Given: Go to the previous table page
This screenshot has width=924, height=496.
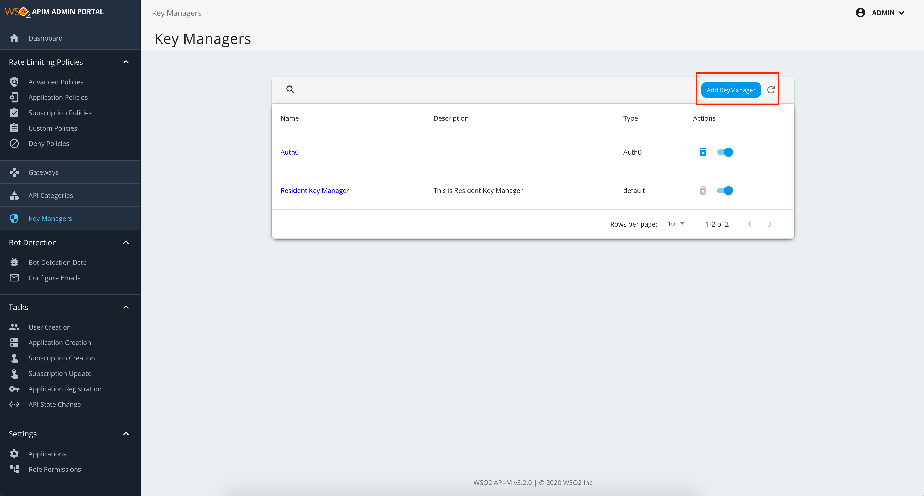Looking at the screenshot, I should (x=750, y=224).
